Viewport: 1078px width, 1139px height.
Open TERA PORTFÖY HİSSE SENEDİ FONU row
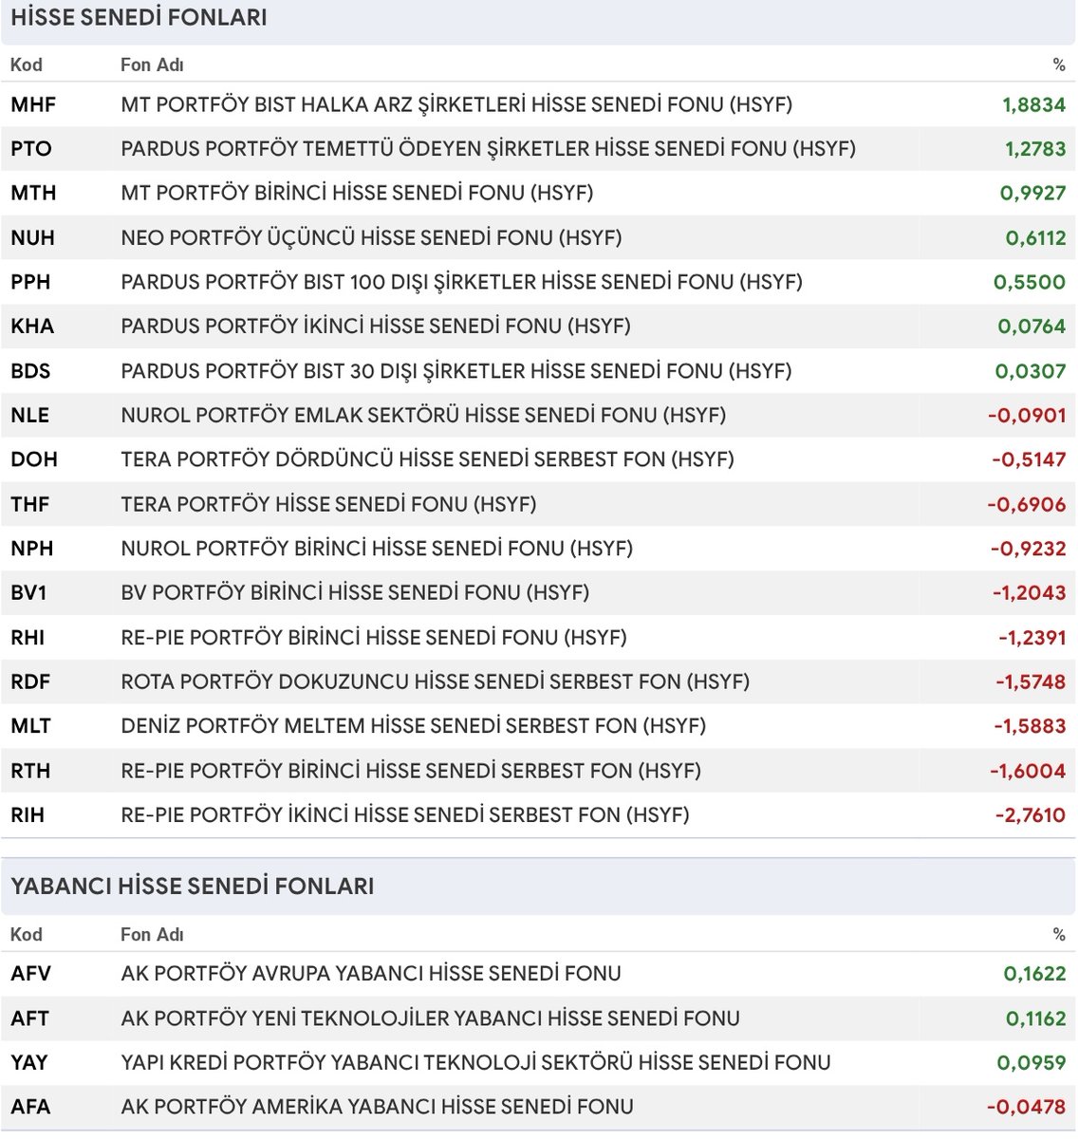pos(328,504)
